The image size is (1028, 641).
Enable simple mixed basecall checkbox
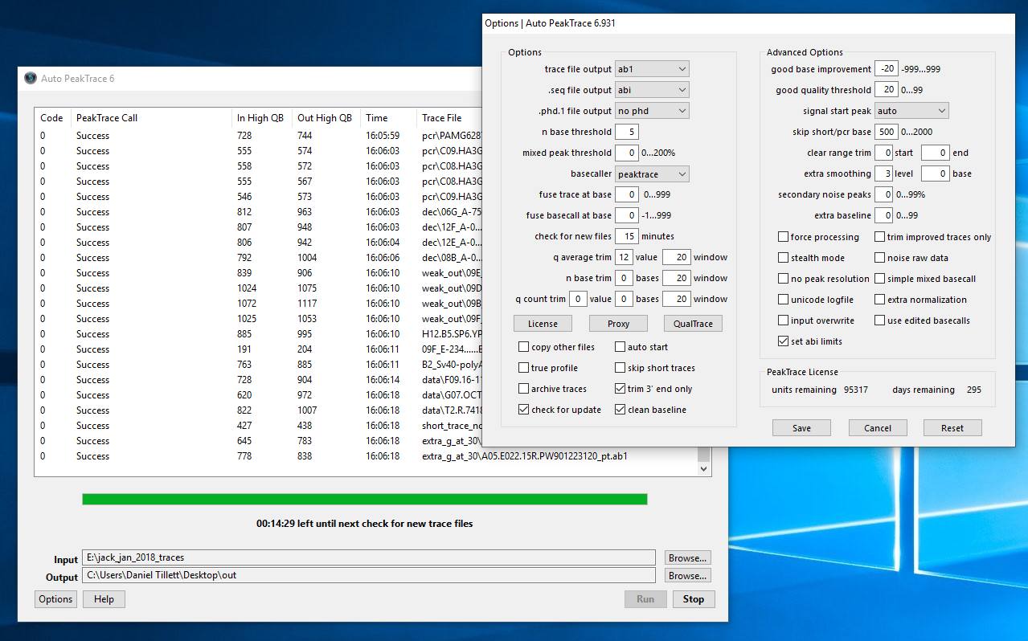pos(880,279)
